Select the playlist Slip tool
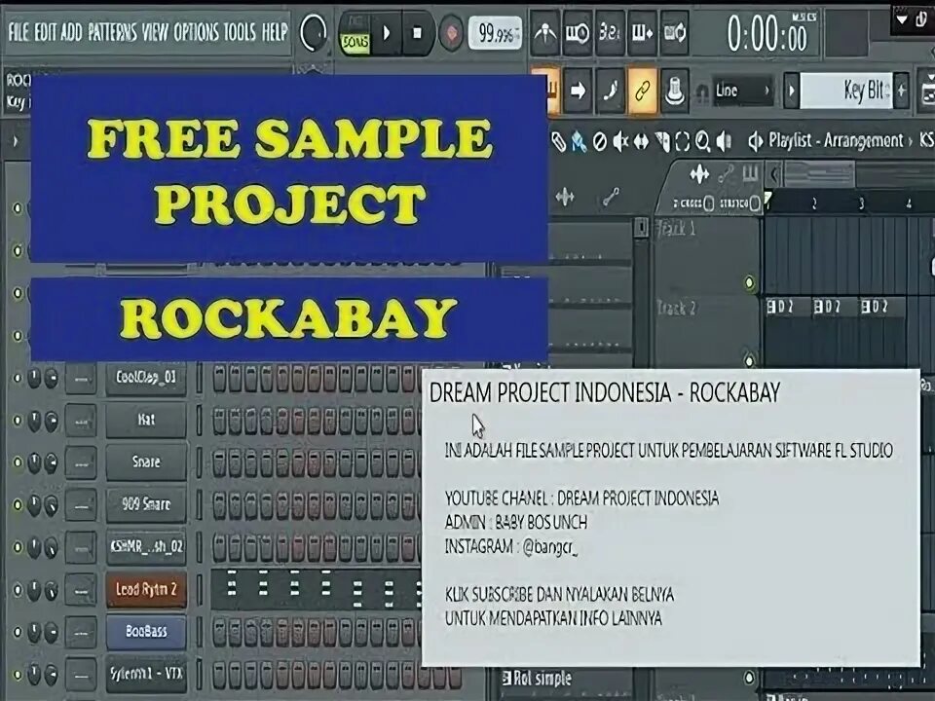 [641, 141]
